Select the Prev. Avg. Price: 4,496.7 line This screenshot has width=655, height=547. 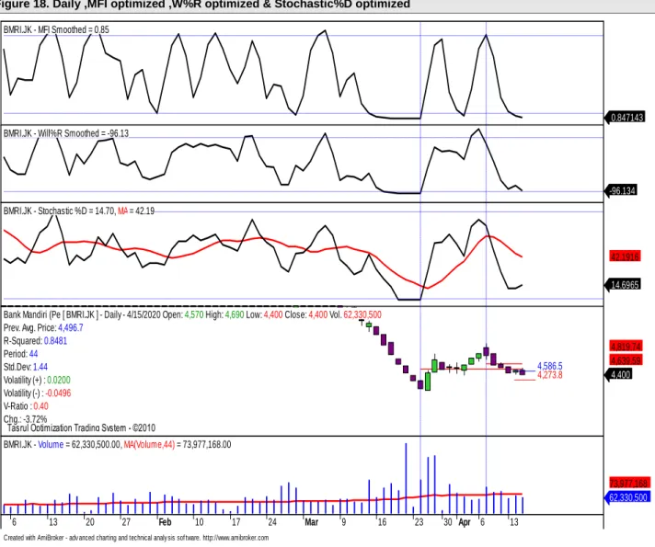pos(43,328)
